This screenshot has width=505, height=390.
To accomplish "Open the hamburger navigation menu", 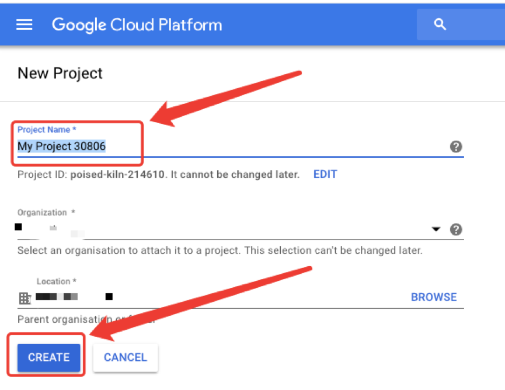I will [25, 25].
